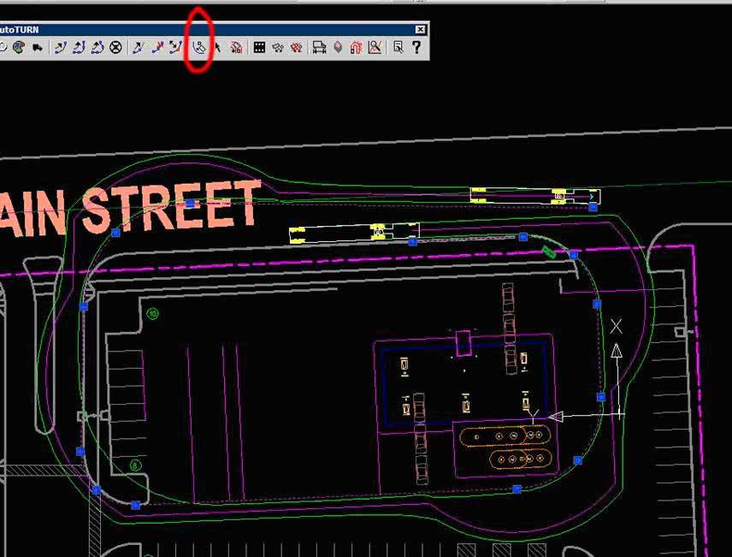Screen dimensions: 732x557
Task: Select the MAIN STREET text label
Action: tap(137, 210)
